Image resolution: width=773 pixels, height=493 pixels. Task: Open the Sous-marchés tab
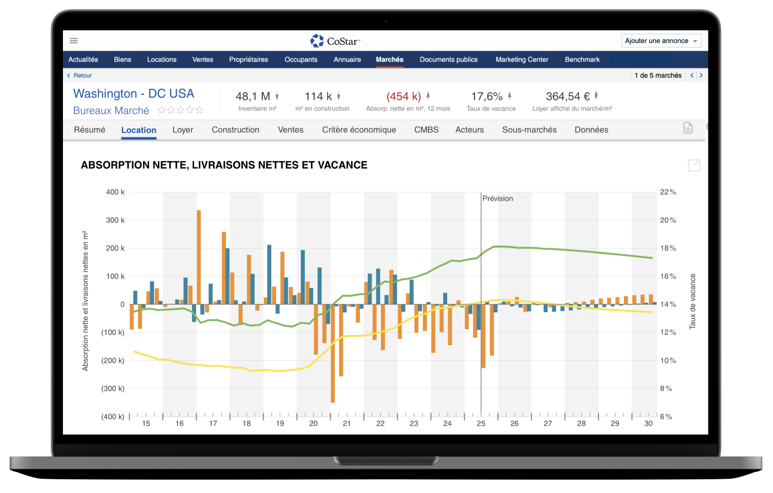tap(529, 130)
